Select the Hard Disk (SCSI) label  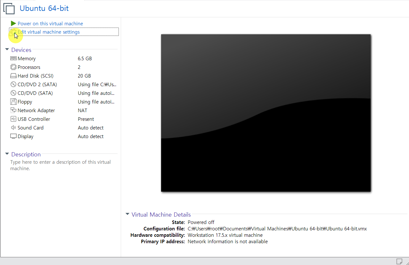coord(36,76)
